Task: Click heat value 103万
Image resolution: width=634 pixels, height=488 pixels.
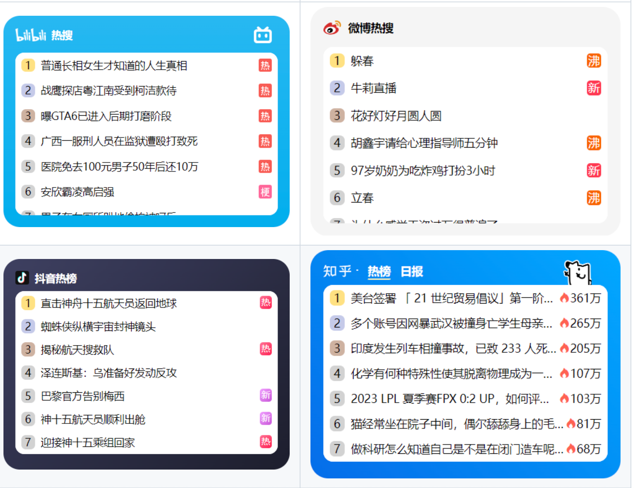Action: (585, 398)
